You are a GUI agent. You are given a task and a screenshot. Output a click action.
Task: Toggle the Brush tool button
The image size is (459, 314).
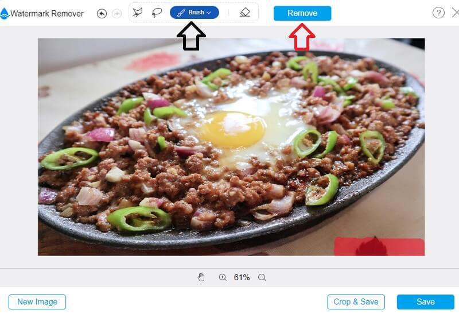point(195,13)
